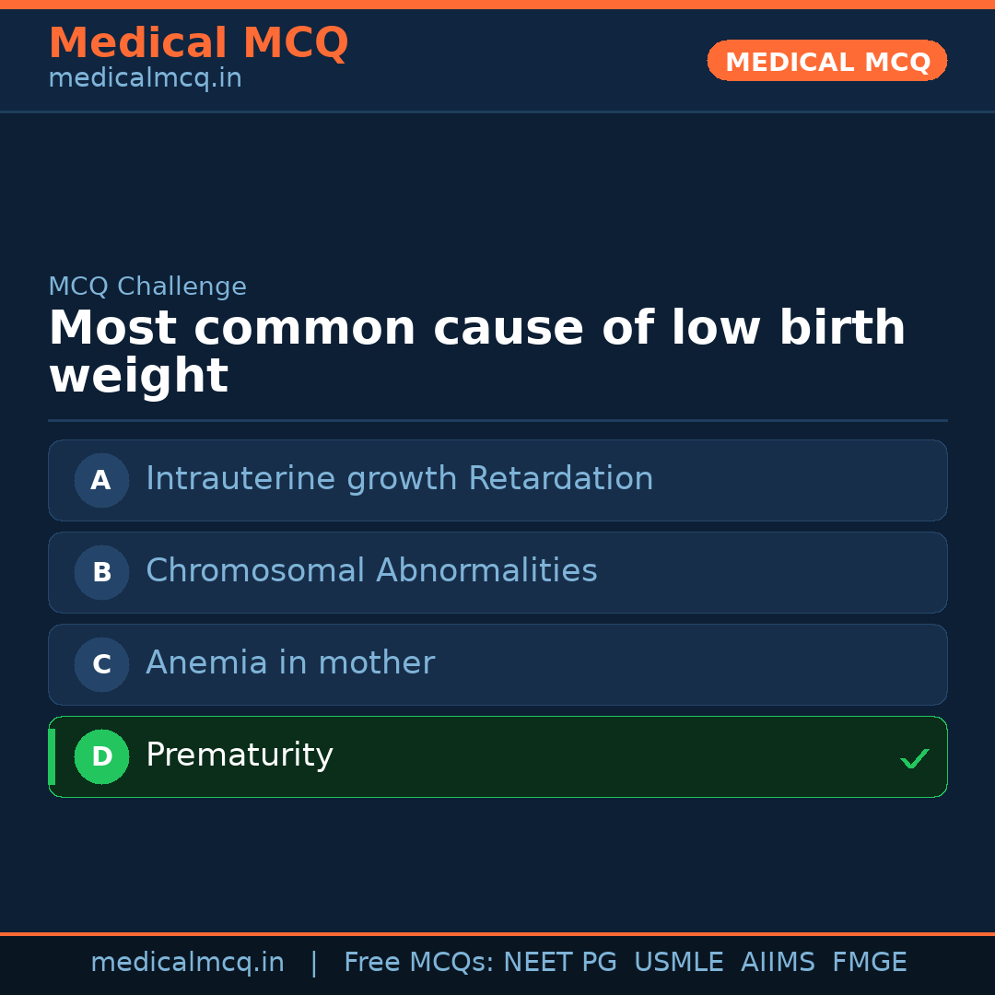995x995 pixels.
Task: Click the green accent bar beside option D
Action: (51, 756)
